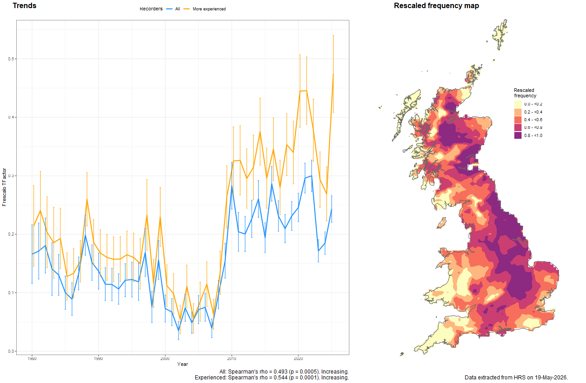This screenshot has width=586, height=383.
Task: Click the 2000 x-axis tick label
Action: click(x=165, y=359)
